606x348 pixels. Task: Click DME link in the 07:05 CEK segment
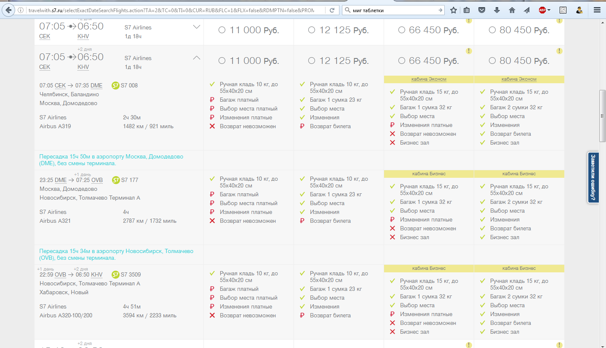(x=96, y=85)
